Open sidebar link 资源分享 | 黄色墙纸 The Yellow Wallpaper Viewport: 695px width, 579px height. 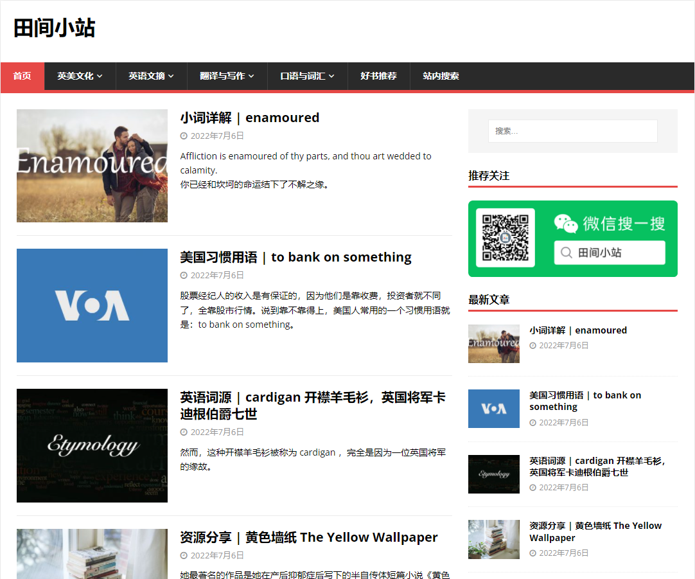tap(595, 532)
